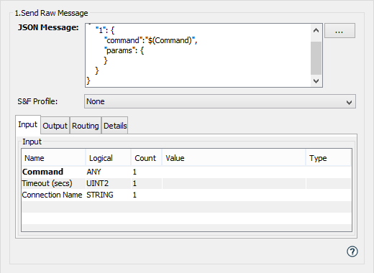Switch to the Routing tab
374x273 pixels.
86,126
